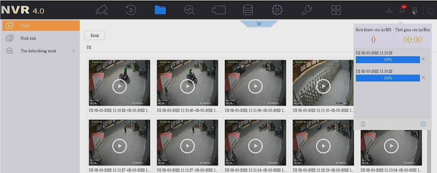Click the Kênh button

(x=95, y=36)
